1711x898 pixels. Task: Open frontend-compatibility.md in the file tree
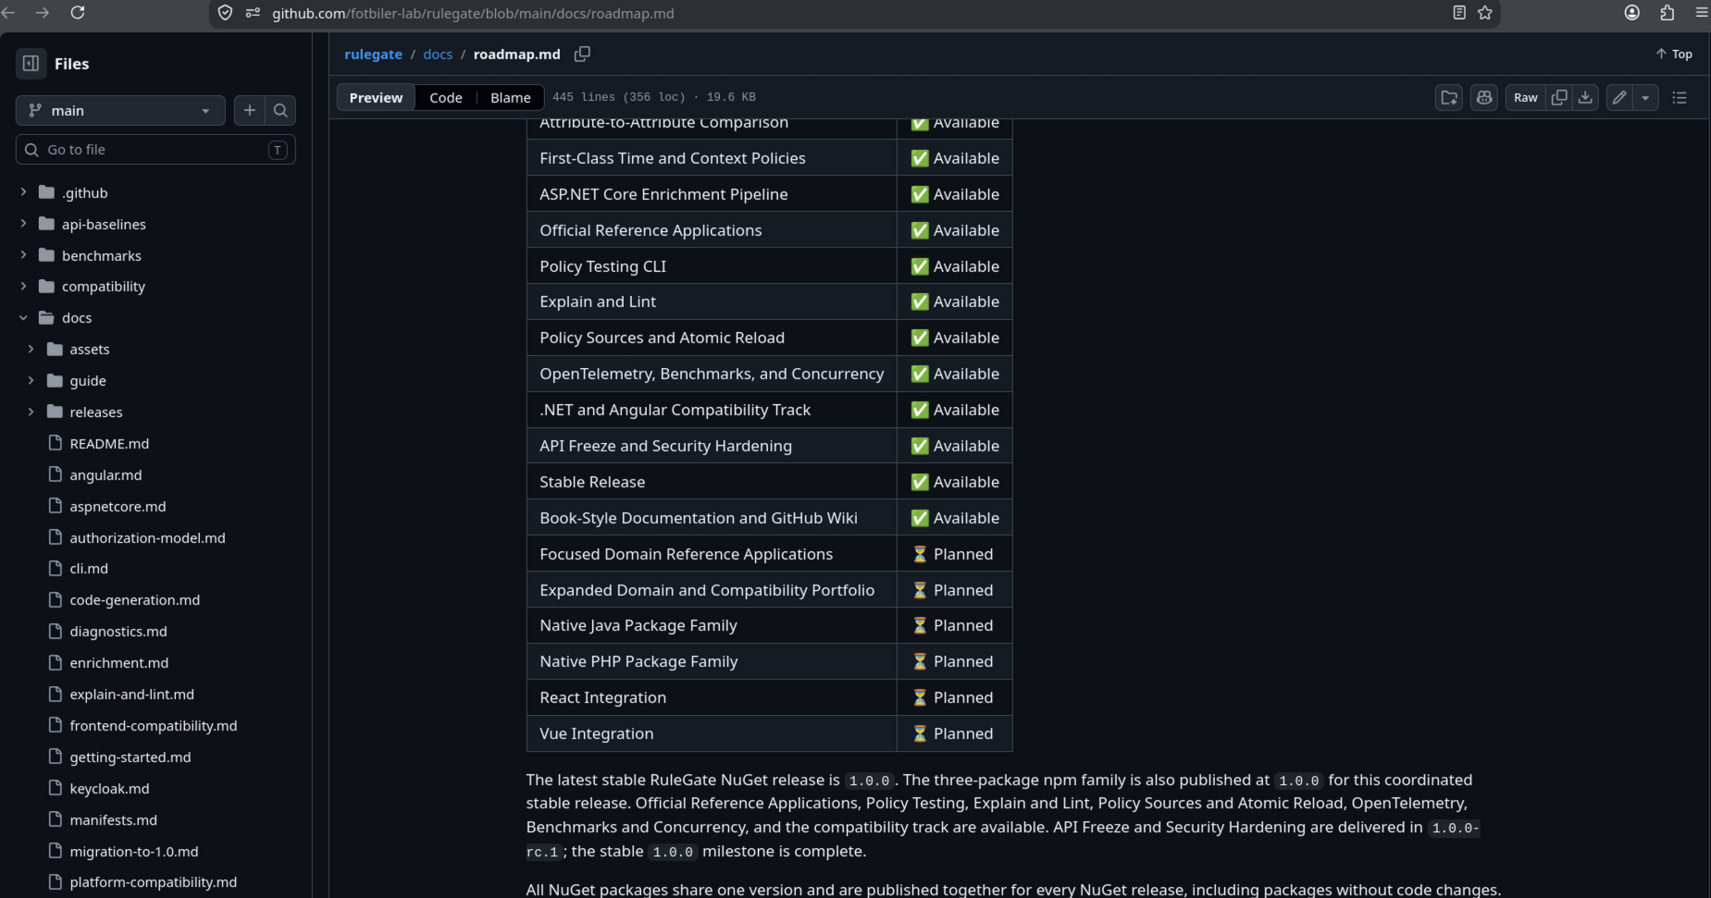coord(153,726)
